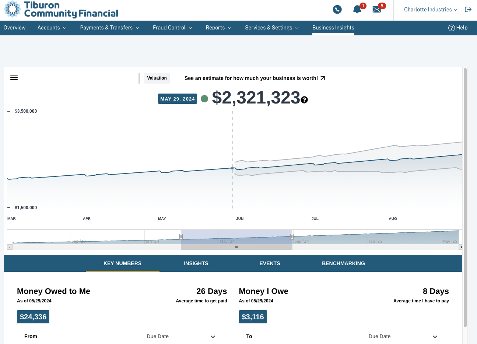The width and height of the screenshot is (477, 344).
Task: Open the Due Date dropdown under Money Owed to Me
Action: click(213, 337)
